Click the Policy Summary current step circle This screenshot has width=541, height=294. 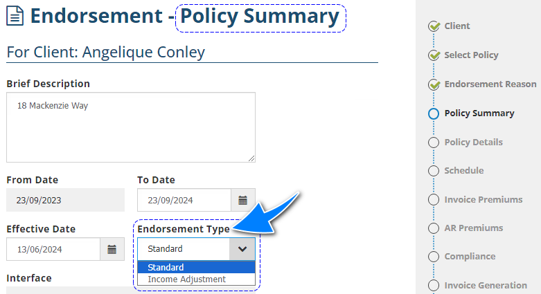tap(434, 113)
